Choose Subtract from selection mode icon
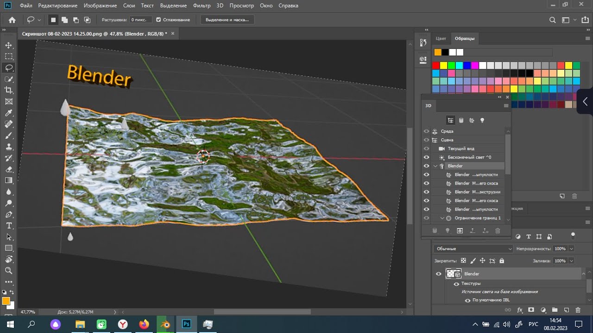This screenshot has height=333, width=593. click(x=76, y=20)
